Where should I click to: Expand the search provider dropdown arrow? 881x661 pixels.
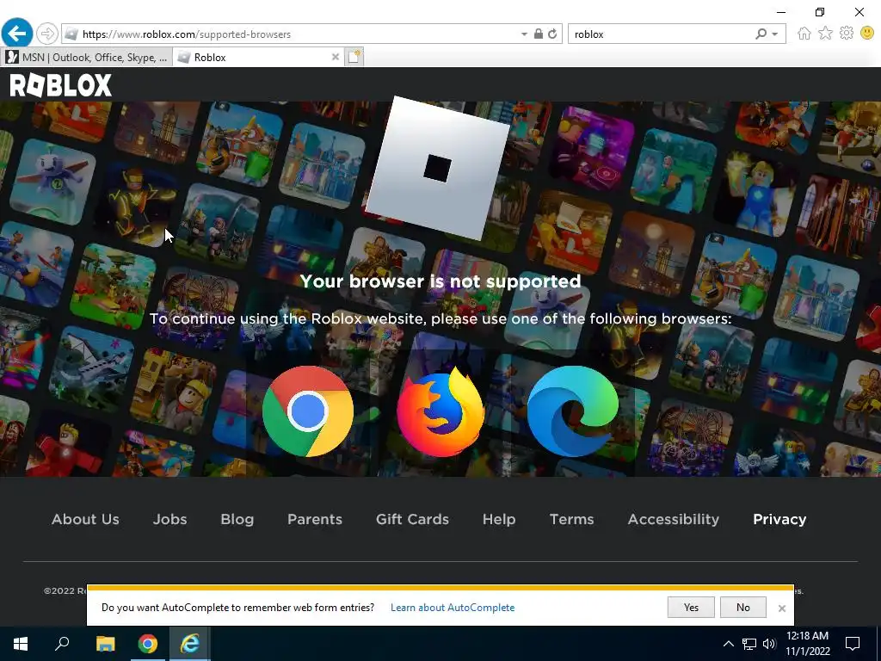click(x=775, y=34)
